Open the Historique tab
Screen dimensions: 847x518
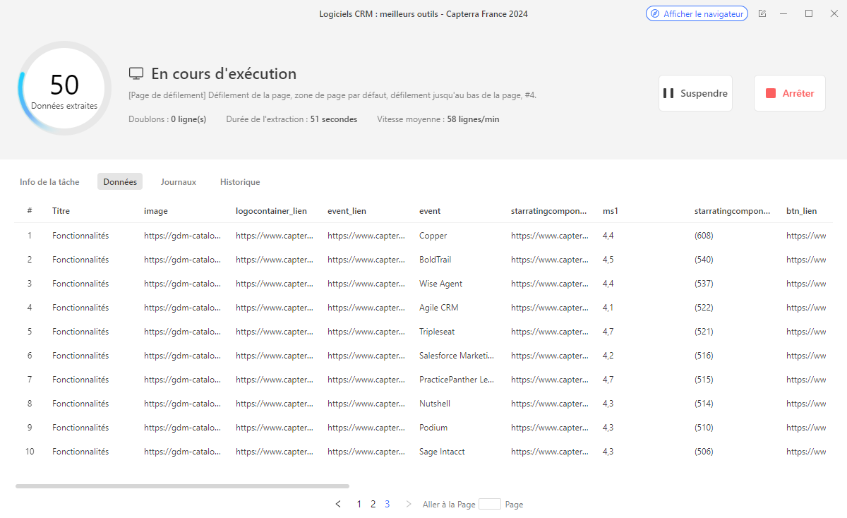(240, 182)
